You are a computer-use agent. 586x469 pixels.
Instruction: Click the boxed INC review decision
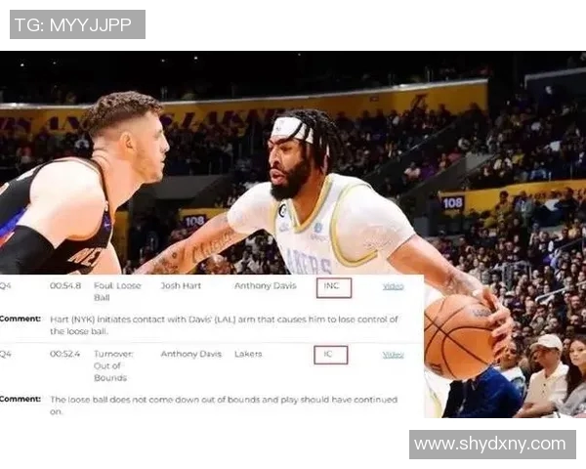(334, 287)
